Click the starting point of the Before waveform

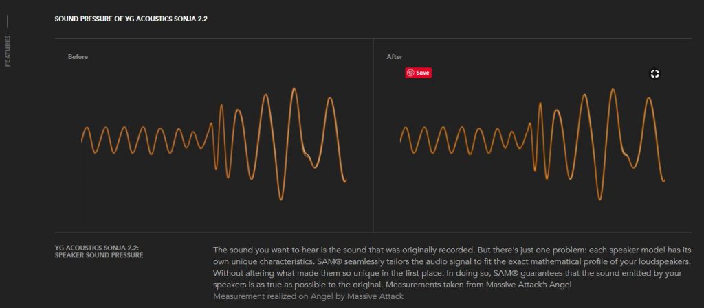click(x=82, y=141)
